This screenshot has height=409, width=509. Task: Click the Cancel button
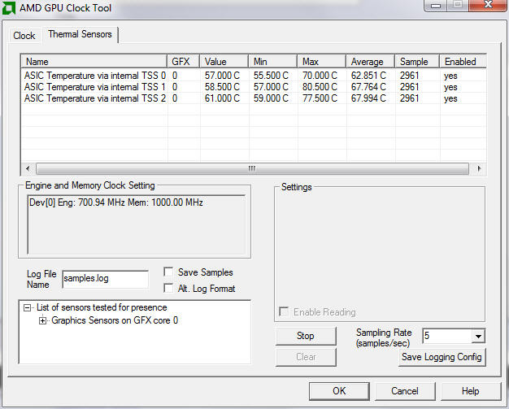pyautogui.click(x=405, y=391)
